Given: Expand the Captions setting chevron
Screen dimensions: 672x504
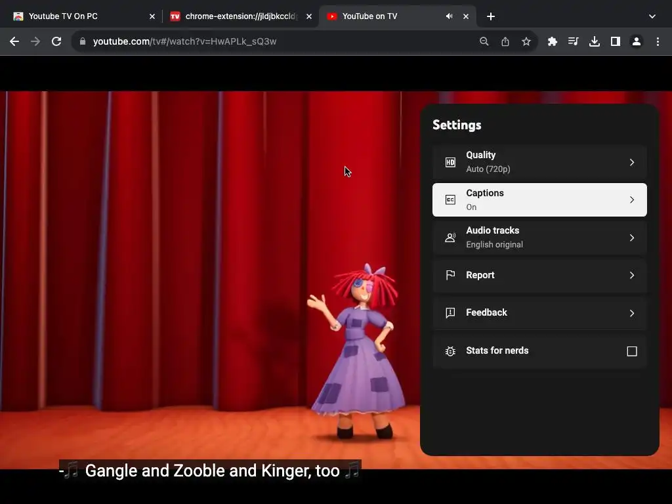Looking at the screenshot, I should click(x=632, y=200).
